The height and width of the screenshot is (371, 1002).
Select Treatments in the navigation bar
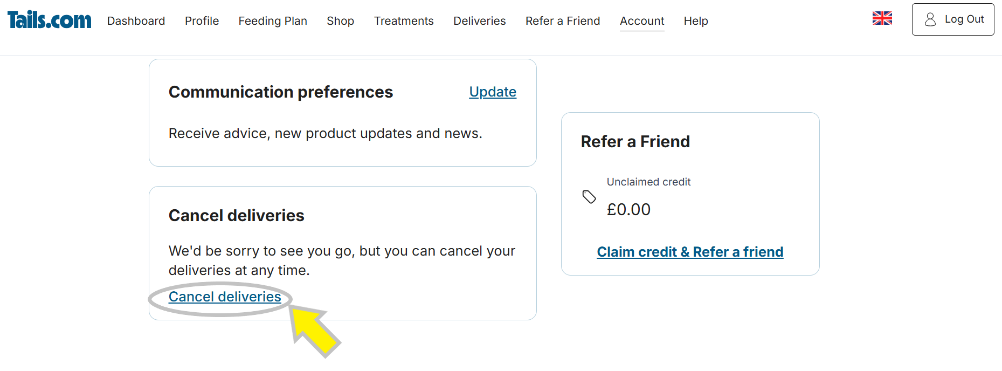pos(404,21)
